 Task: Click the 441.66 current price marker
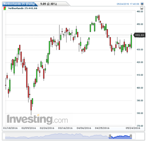[140, 35]
